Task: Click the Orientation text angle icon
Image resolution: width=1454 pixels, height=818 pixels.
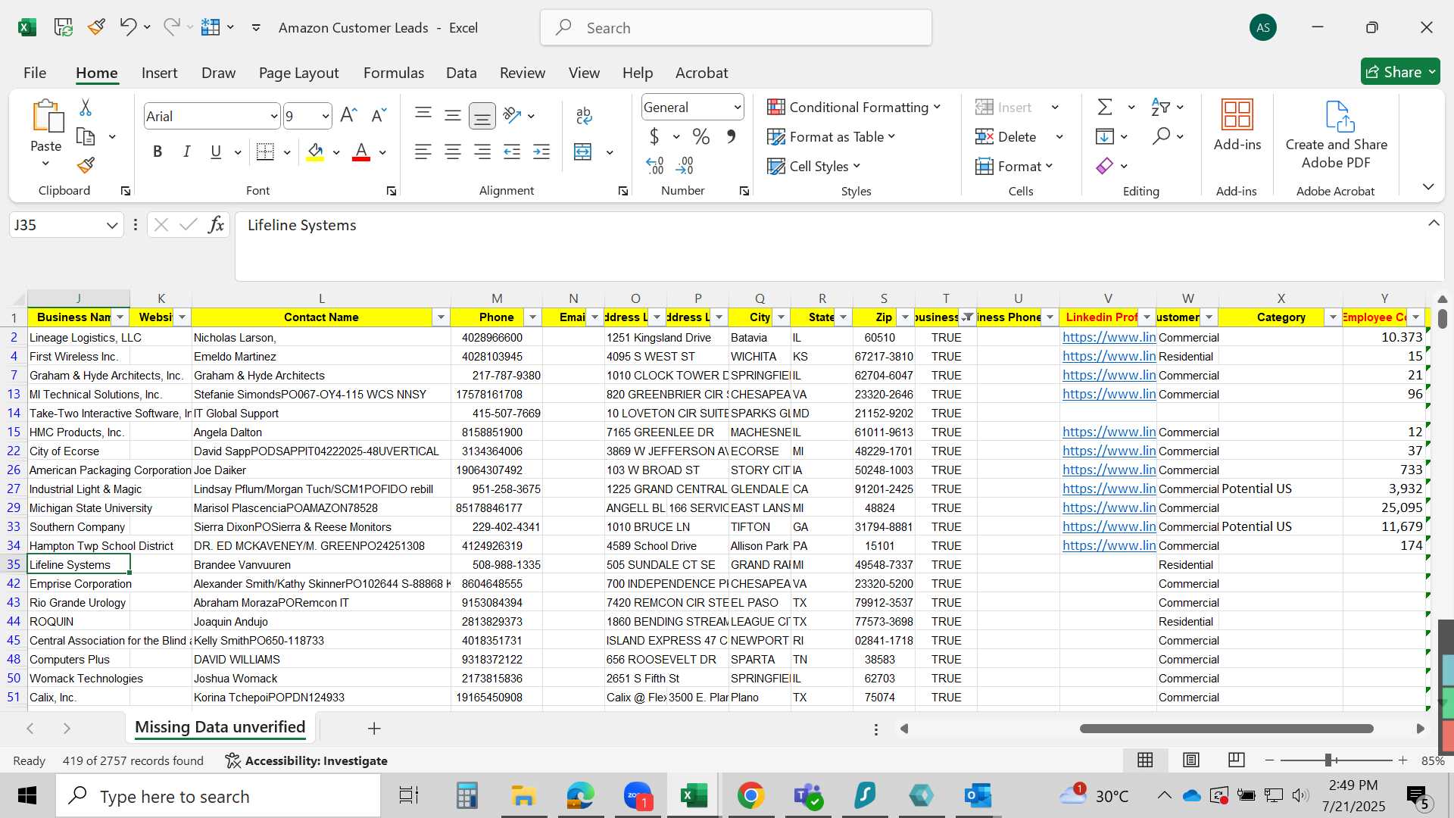Action: click(x=512, y=115)
